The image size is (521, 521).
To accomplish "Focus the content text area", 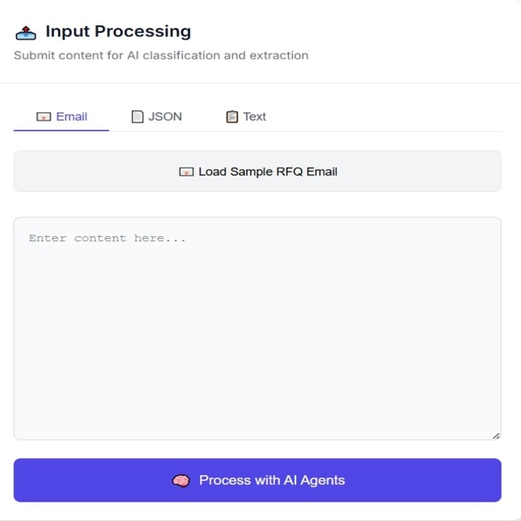I will click(x=257, y=330).
